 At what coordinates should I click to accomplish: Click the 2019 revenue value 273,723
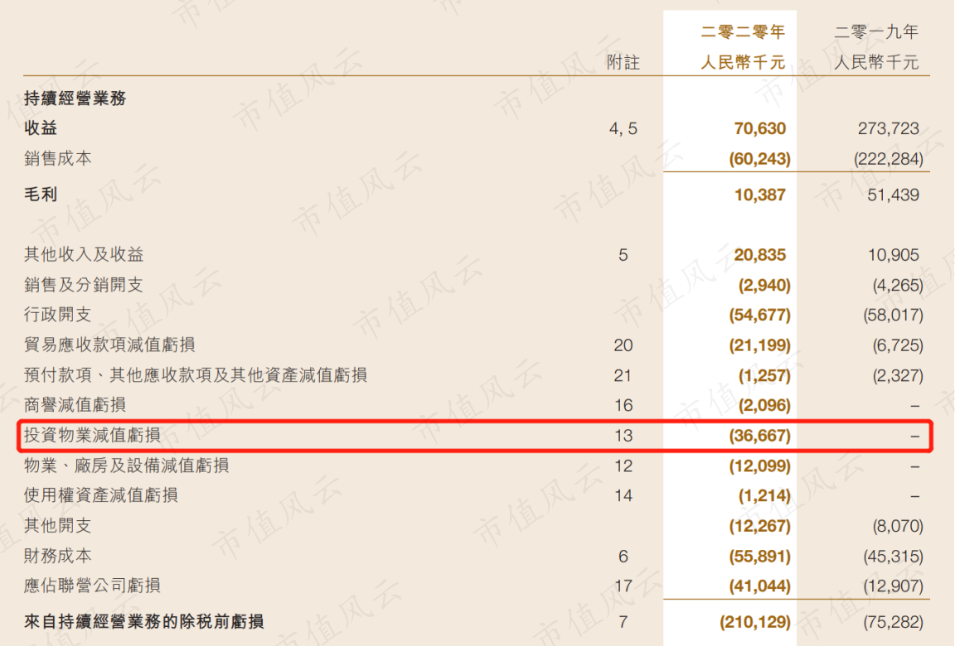pyautogui.click(x=888, y=128)
